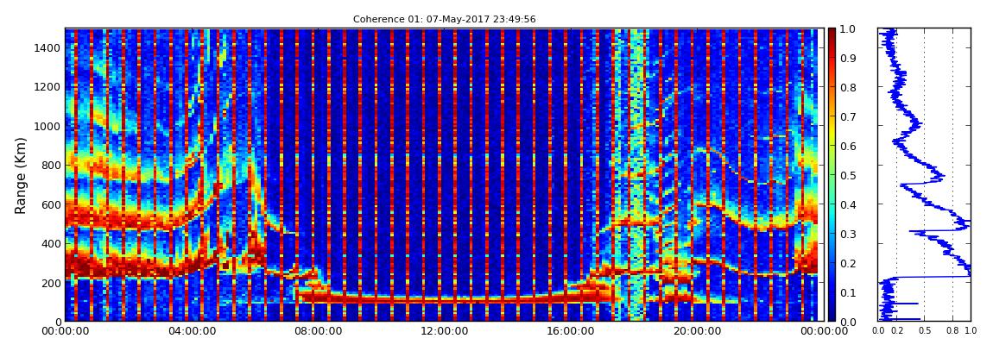Click the colorbar 0.2 label

pyautogui.click(x=849, y=263)
